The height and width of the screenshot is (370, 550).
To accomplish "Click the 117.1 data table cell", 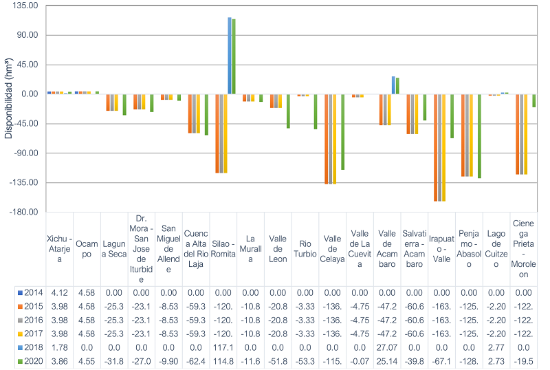I will (223, 345).
